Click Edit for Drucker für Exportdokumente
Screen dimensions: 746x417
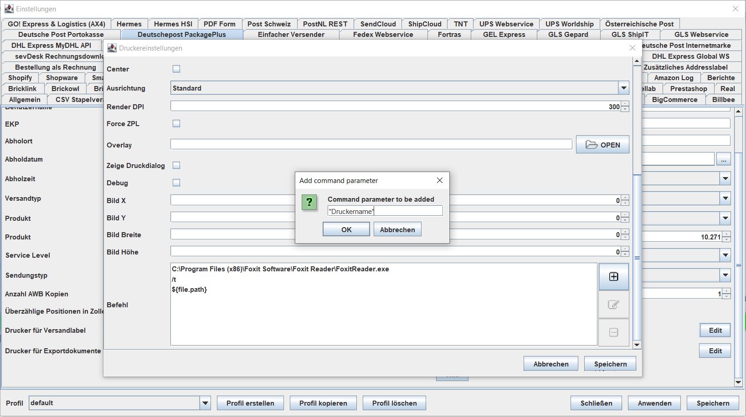(715, 351)
